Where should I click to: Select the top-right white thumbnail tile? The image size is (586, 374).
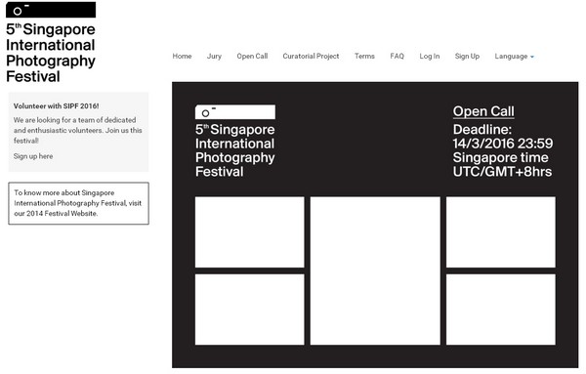point(501,232)
